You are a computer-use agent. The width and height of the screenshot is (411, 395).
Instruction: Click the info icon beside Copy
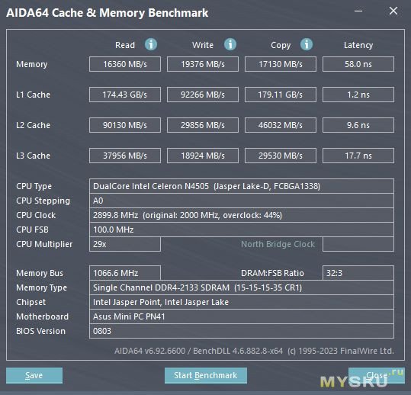pos(307,44)
